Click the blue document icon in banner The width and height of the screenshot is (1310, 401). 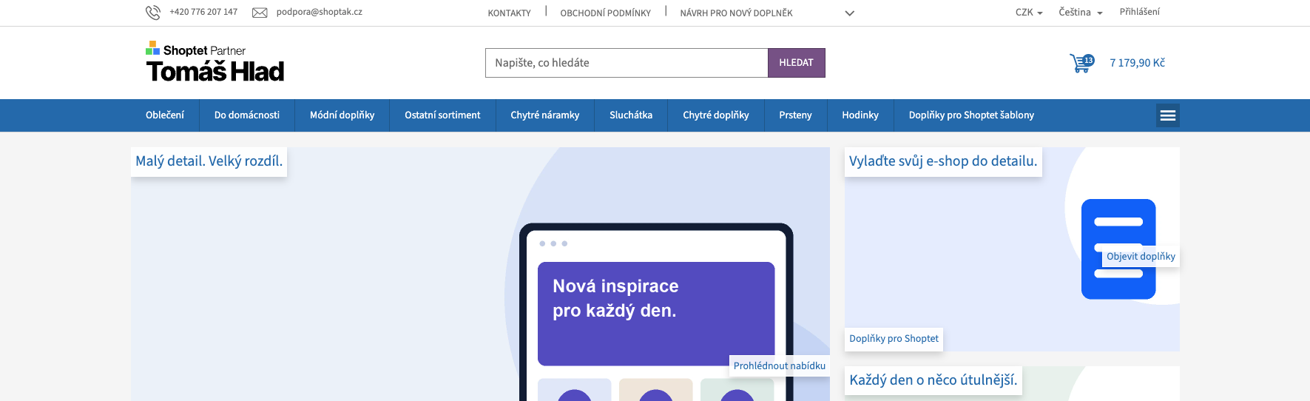1118,249
